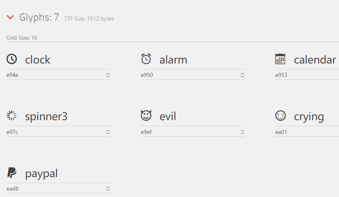Select the evil face glyph icon
The image size is (339, 197).
point(146,116)
